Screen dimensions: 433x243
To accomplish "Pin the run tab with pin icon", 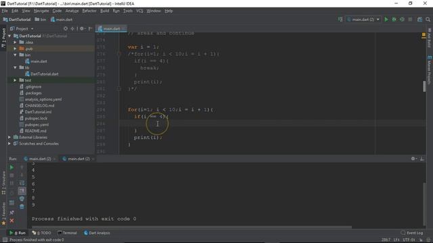I will click(12, 213).
